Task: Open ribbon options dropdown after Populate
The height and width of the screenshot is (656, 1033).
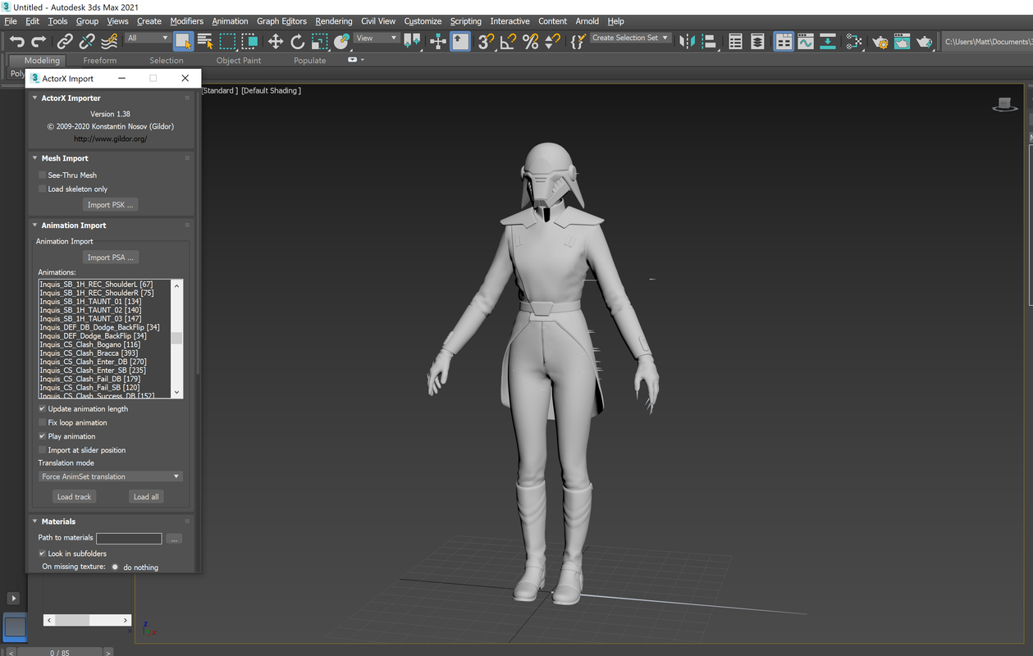Action: [355, 60]
